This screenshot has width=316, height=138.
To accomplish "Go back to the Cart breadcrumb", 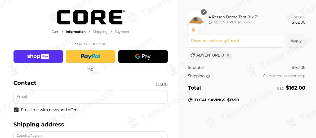I will coord(55,32).
